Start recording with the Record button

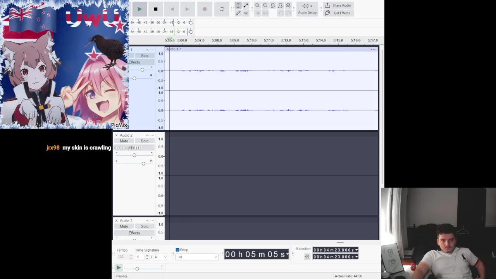(x=205, y=9)
